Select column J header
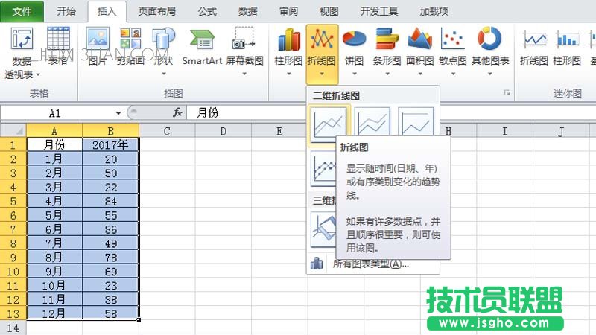Image resolution: width=596 pixels, height=335 pixels. click(x=561, y=131)
